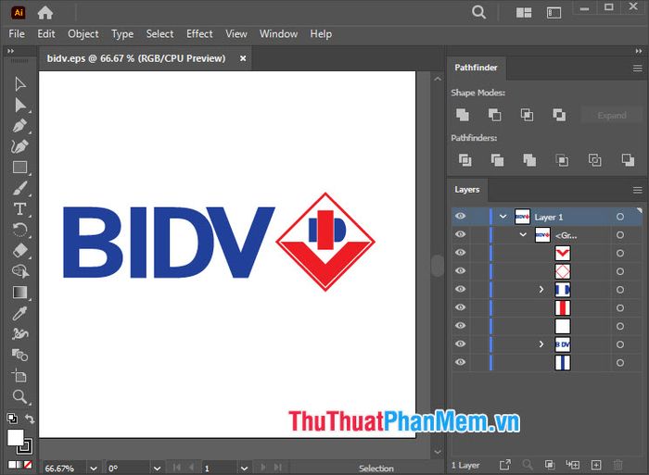Select the Symbol Sprayer tool
Screen dimensions: 649x475
pos(19,333)
